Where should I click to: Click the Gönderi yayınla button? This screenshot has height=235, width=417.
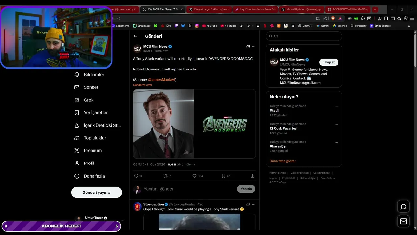pyautogui.click(x=96, y=192)
